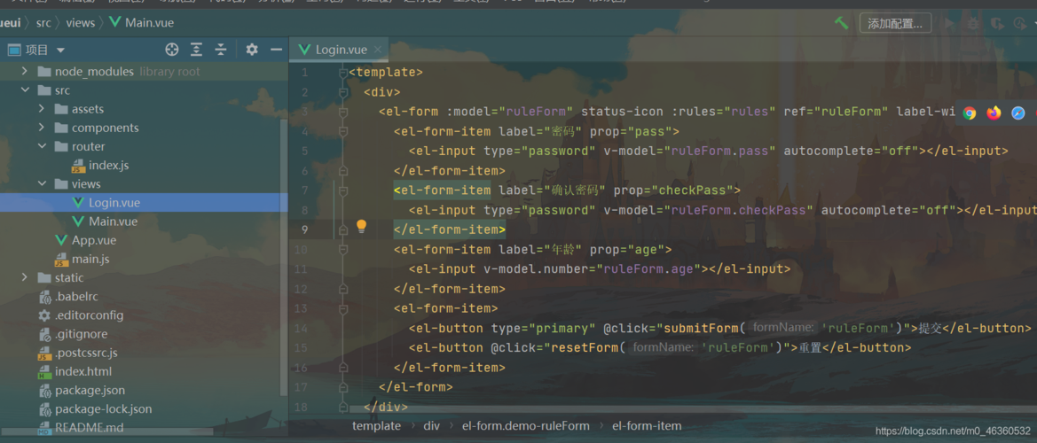The image size is (1037, 443).
Task: Click views in top navigation breadcrumb
Action: (80, 23)
